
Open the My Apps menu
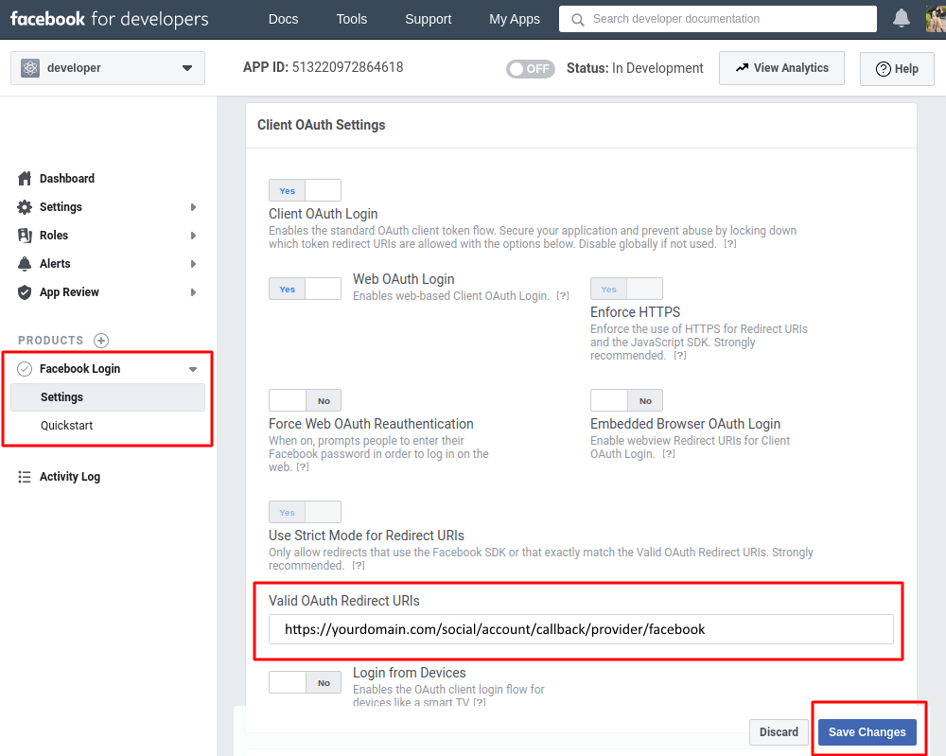coord(515,19)
